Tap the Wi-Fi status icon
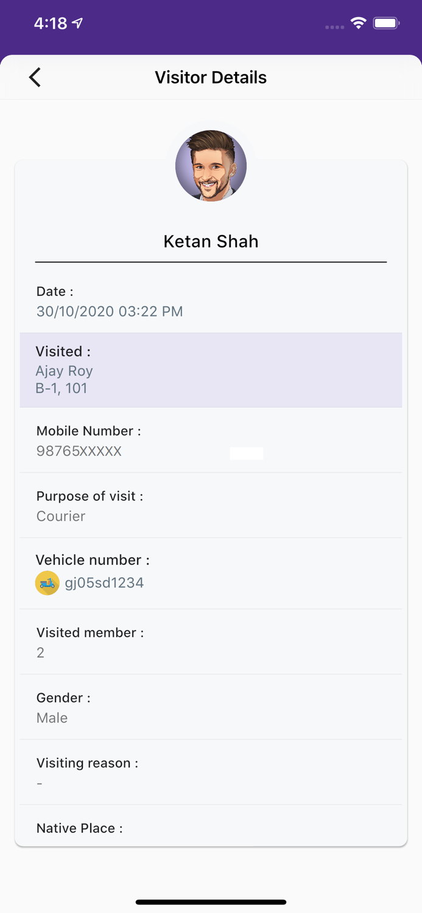 (x=358, y=24)
